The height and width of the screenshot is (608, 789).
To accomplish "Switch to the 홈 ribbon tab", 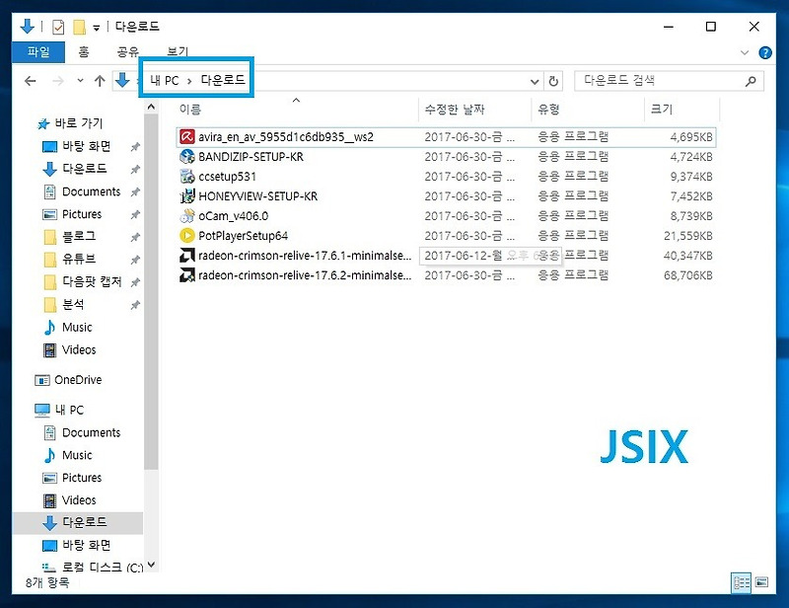I will point(84,52).
